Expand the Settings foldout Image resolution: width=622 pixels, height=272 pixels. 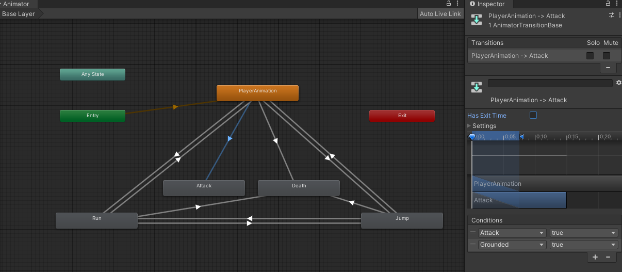[x=469, y=126]
